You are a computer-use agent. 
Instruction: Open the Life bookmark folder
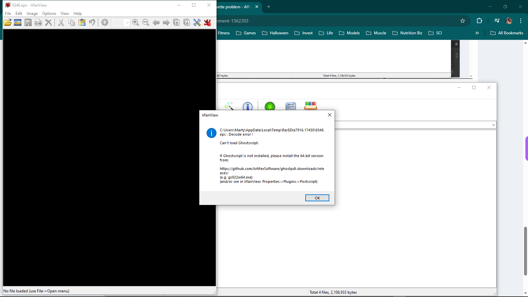click(326, 33)
